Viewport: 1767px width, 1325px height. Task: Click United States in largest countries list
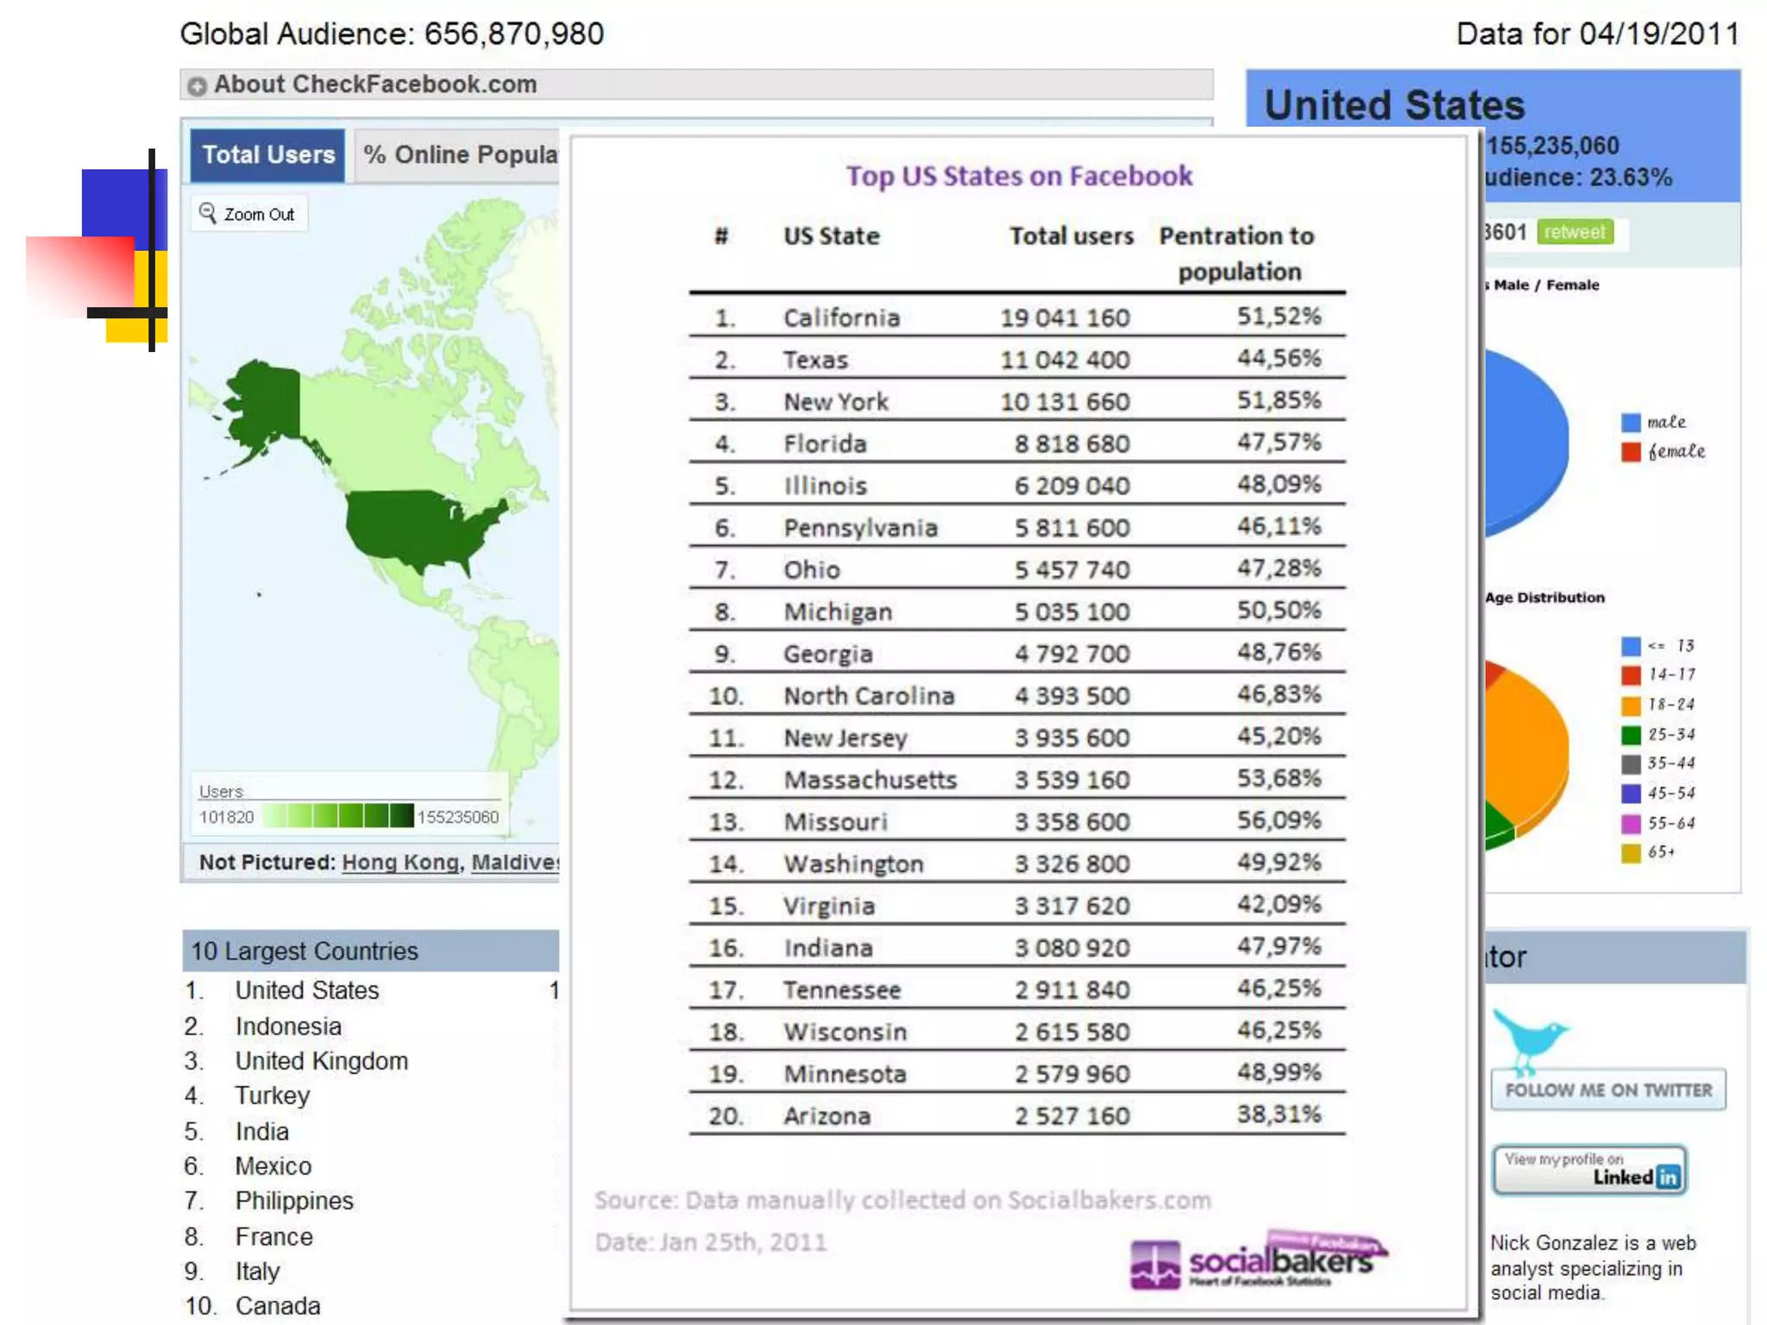click(x=306, y=990)
